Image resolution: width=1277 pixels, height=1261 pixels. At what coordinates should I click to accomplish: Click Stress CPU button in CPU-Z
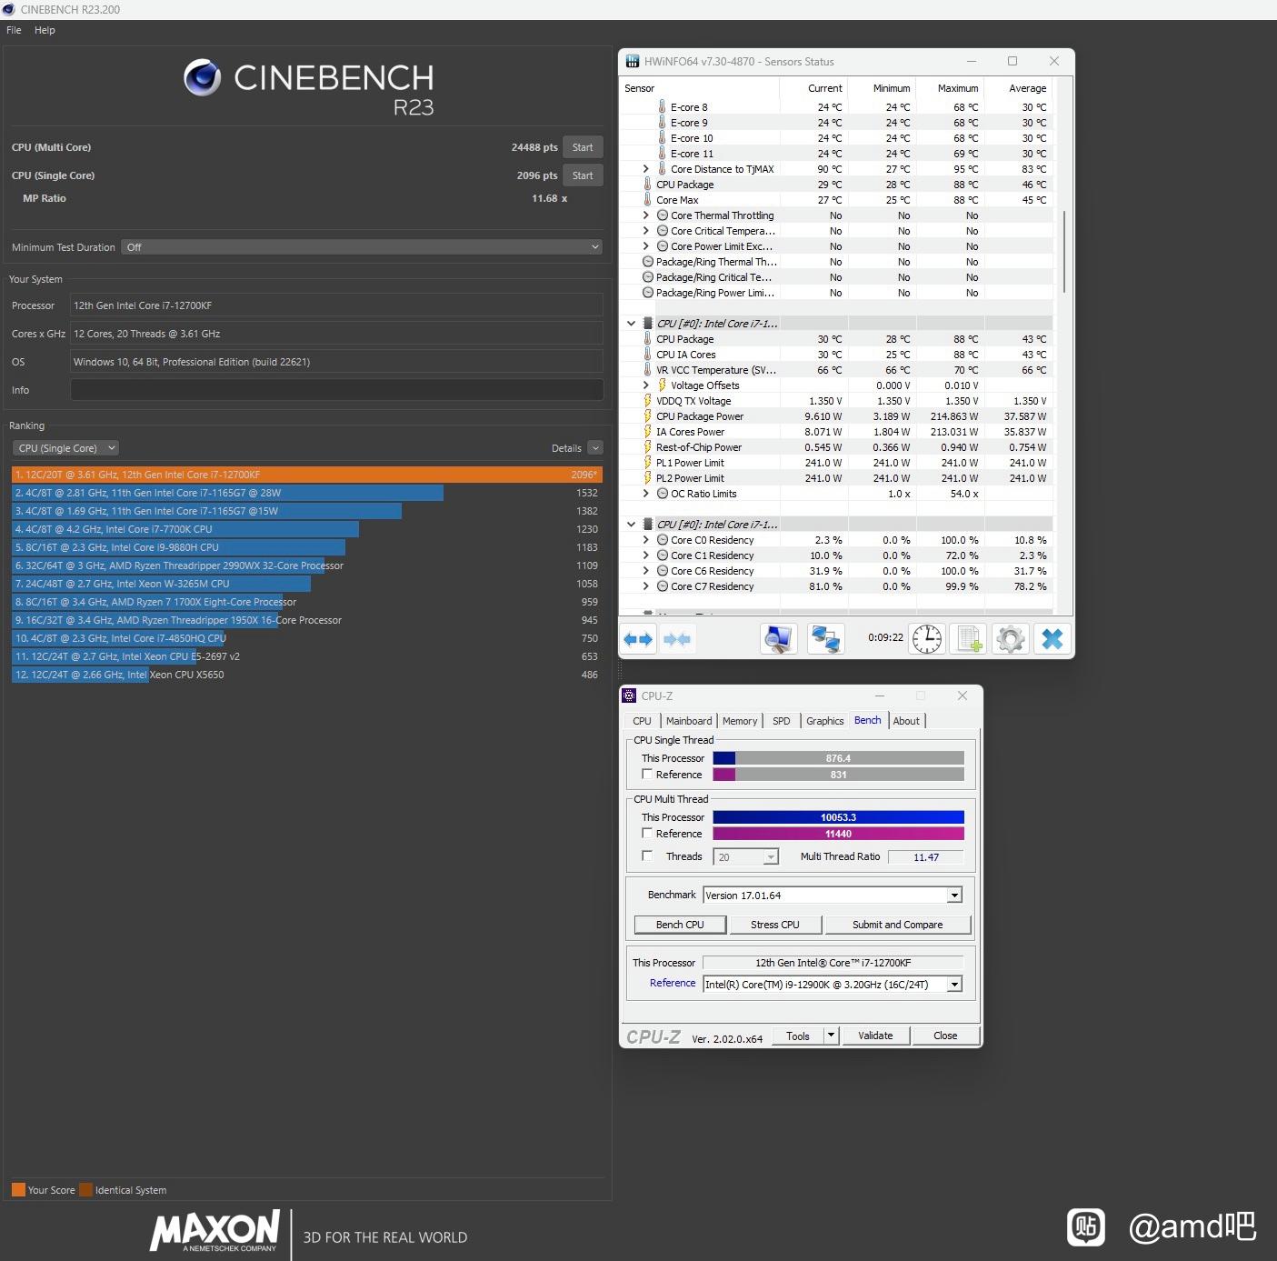tap(775, 925)
